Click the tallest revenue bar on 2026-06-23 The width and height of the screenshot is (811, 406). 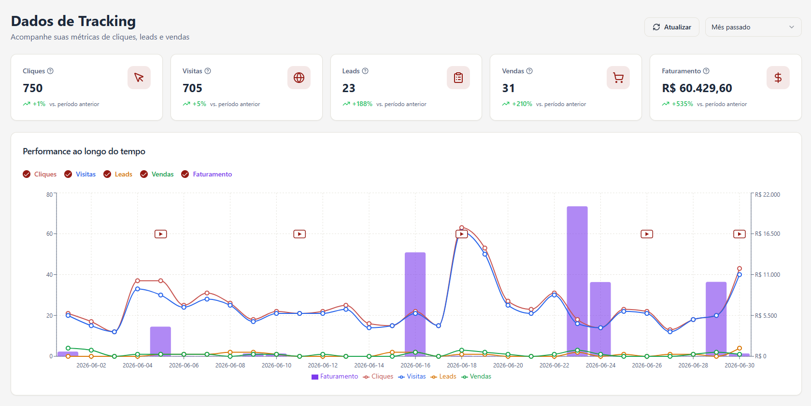click(577, 281)
